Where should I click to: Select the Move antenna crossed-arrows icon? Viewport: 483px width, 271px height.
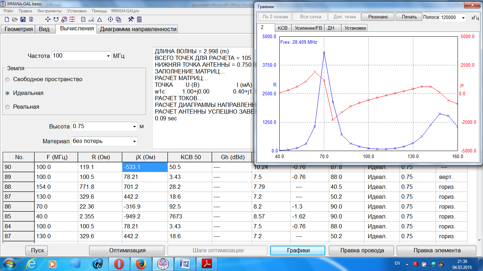(x=48, y=19)
